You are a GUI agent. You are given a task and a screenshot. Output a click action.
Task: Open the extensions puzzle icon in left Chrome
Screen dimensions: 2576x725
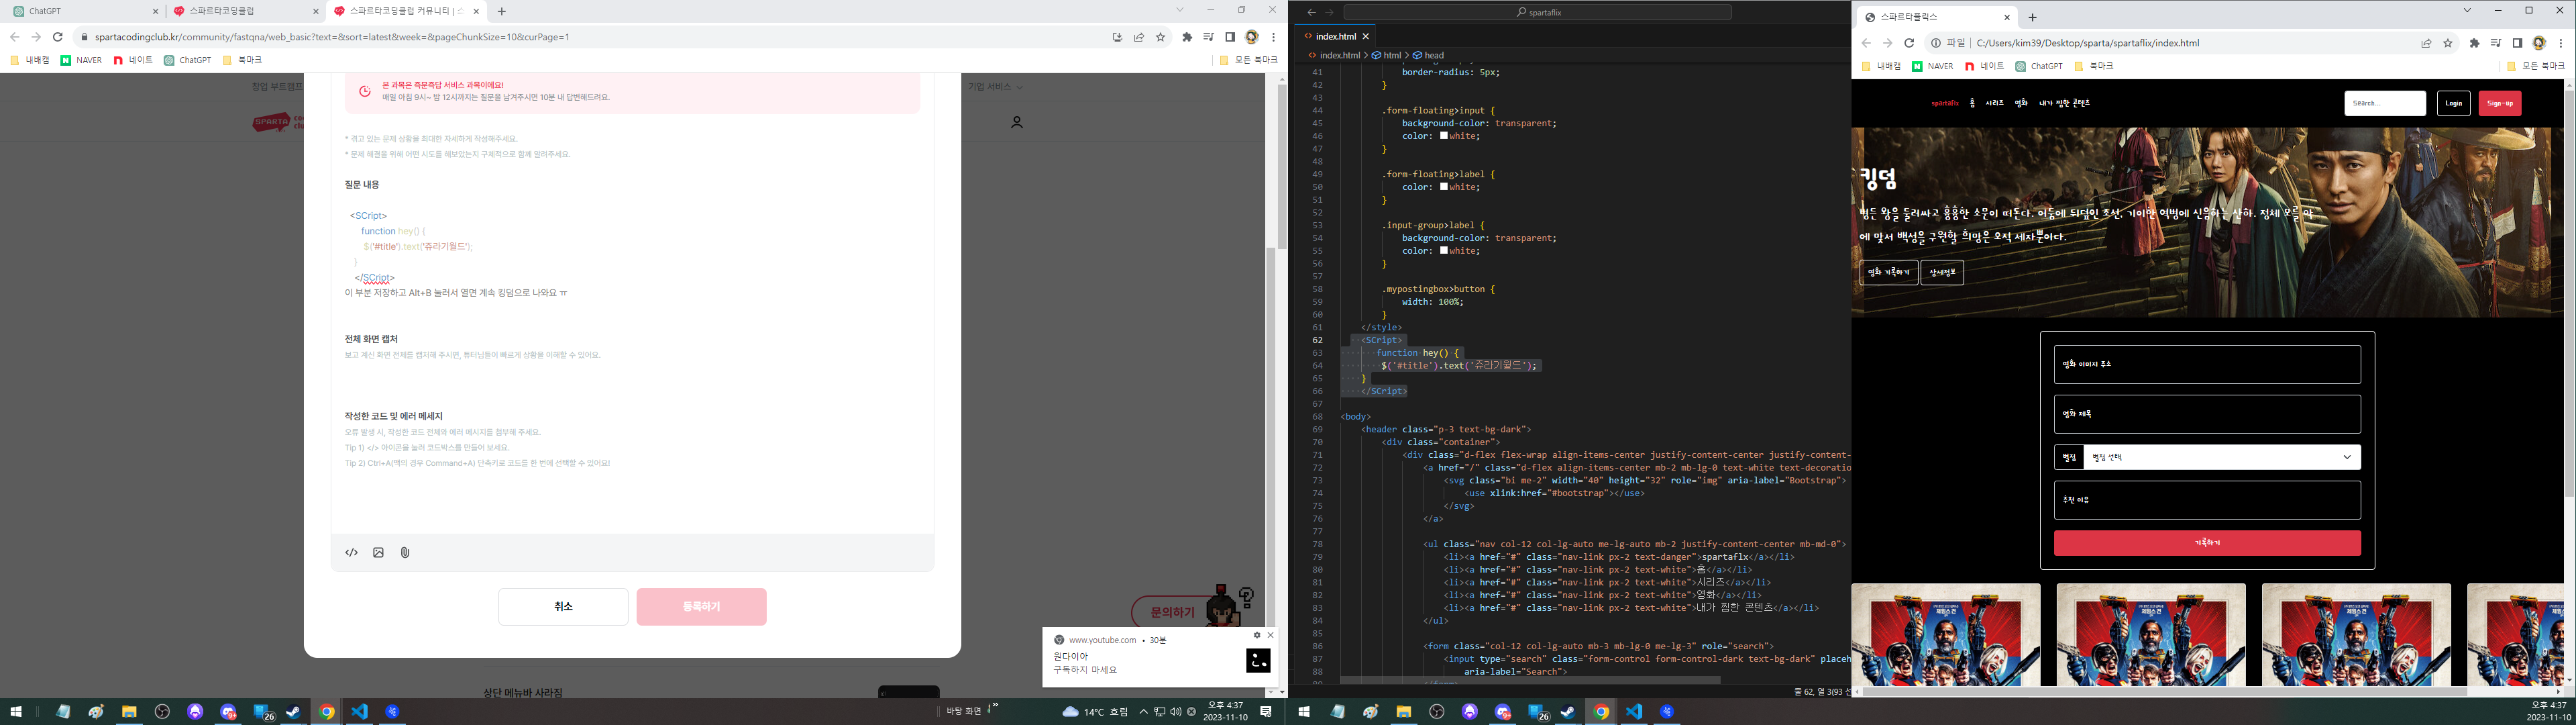tap(1187, 37)
